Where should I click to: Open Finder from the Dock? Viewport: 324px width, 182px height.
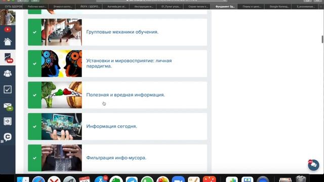[x=23, y=179]
